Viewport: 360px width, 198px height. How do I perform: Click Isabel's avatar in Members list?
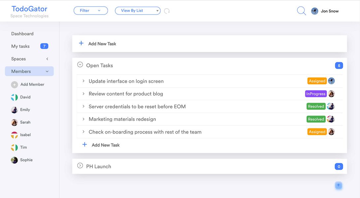[x=14, y=135]
